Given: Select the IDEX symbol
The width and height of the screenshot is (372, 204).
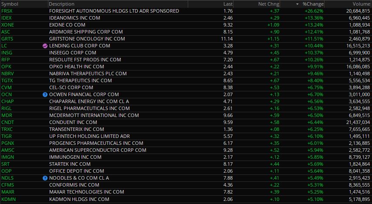Looking at the screenshot, I should (7, 18).
